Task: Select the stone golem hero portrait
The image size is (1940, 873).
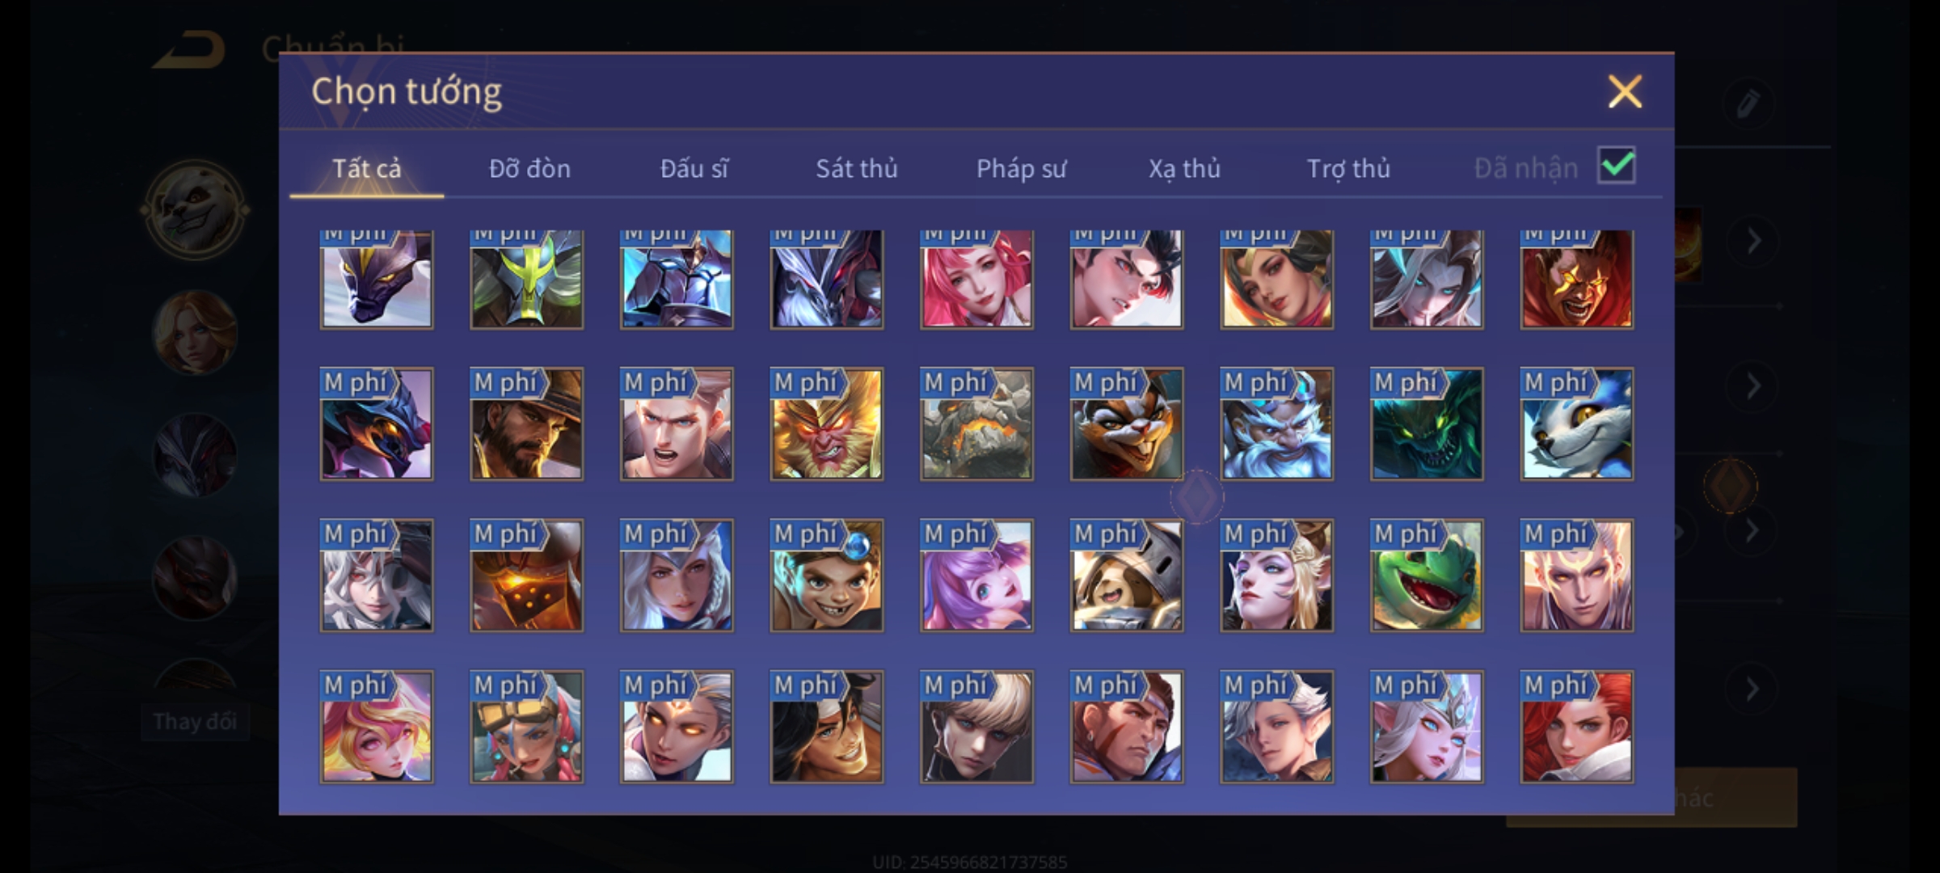Action: [x=976, y=424]
